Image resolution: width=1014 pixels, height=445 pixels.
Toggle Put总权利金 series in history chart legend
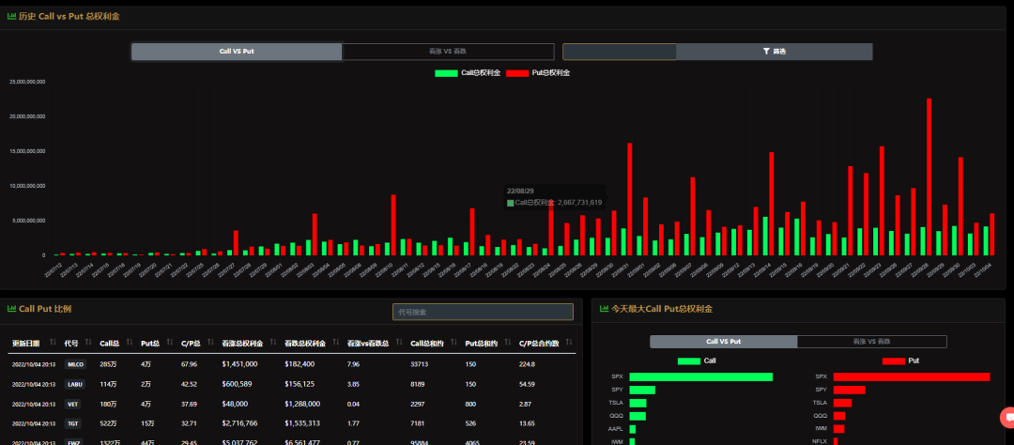(x=538, y=73)
